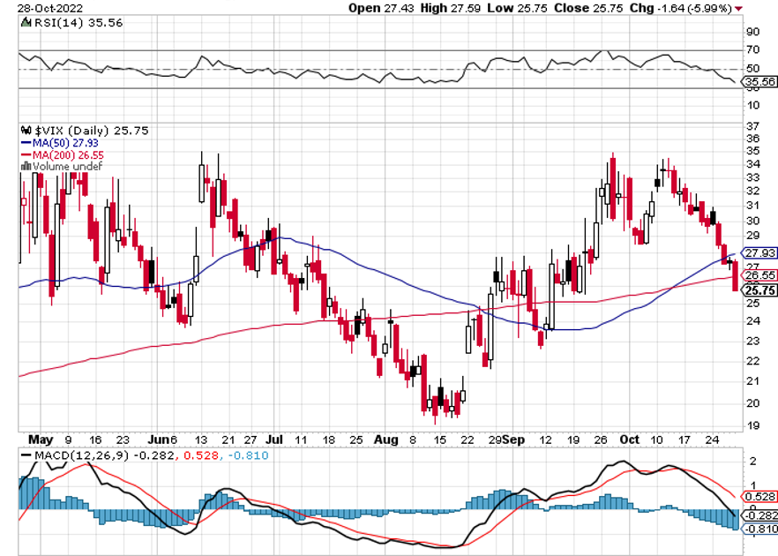Click the MACD signal 0.528 value tag
This screenshot has height=556, width=778.
759,498
